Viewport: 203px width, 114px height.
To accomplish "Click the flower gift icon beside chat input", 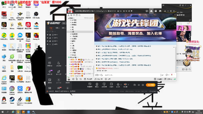I will click(172, 75).
